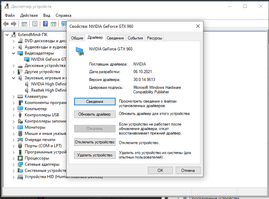Expand the Порты (COM и LPT) node

[14, 146]
